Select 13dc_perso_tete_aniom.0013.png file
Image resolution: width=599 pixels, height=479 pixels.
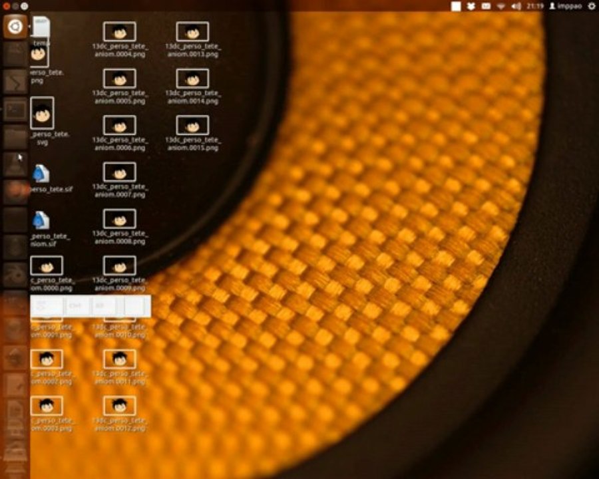pyautogui.click(x=193, y=31)
